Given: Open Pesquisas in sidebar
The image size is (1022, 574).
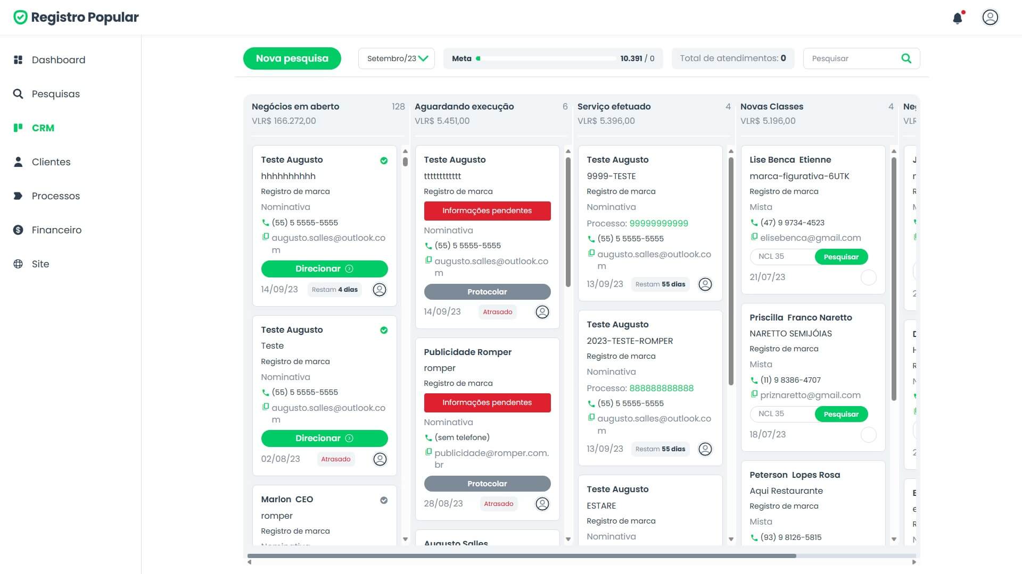Looking at the screenshot, I should tap(56, 94).
